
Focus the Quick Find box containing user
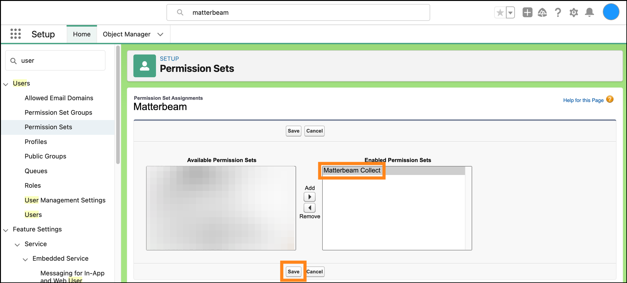coord(55,60)
